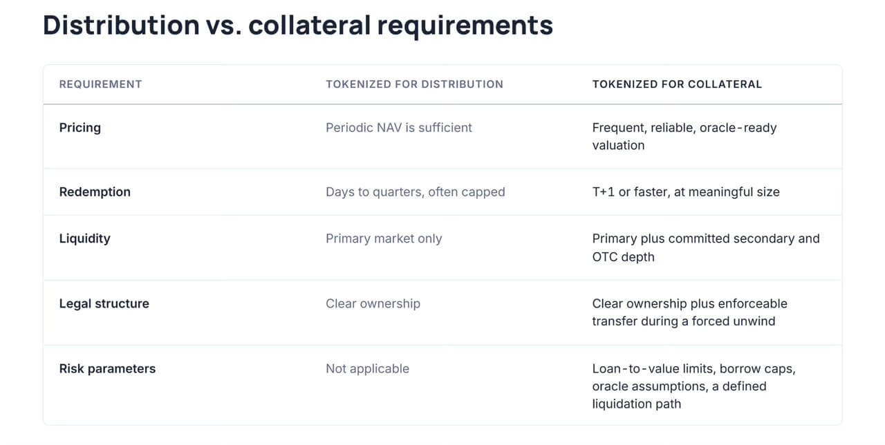
Task: Click 'enforceable transfer during a forced unwind' text
Action: (x=690, y=312)
